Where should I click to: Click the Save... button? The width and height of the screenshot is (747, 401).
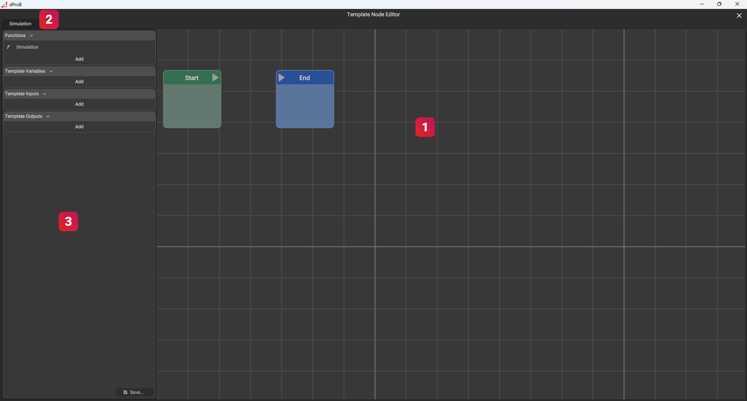(x=134, y=392)
